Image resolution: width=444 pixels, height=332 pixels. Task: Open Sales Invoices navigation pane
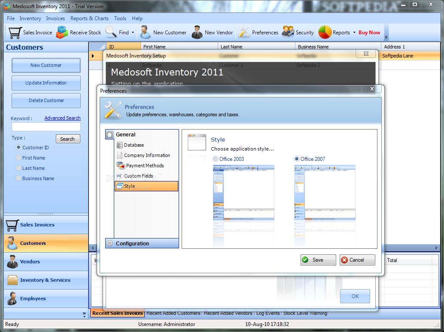point(46,225)
